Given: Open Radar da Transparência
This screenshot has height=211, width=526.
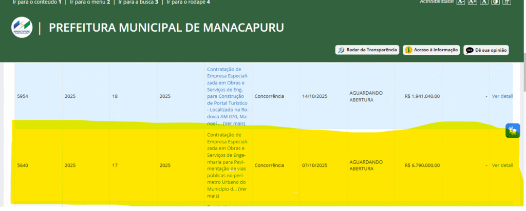Looking at the screenshot, I should point(367,50).
